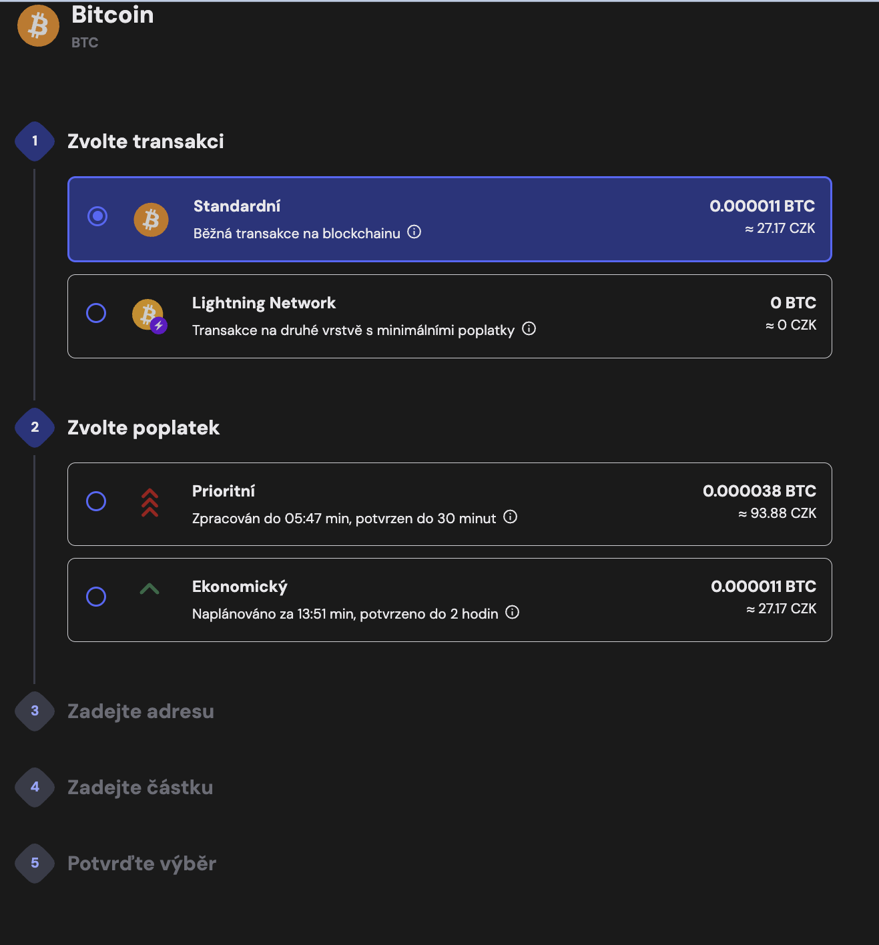The image size is (879, 945).
Task: Choose the Prioritní fee radio button
Action: pyautogui.click(x=96, y=501)
